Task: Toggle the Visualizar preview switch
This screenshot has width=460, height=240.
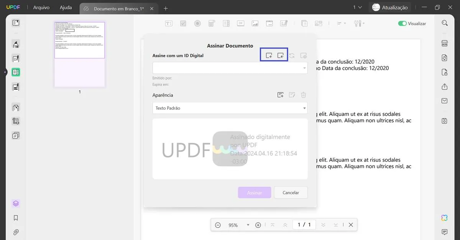Action: click(402, 23)
